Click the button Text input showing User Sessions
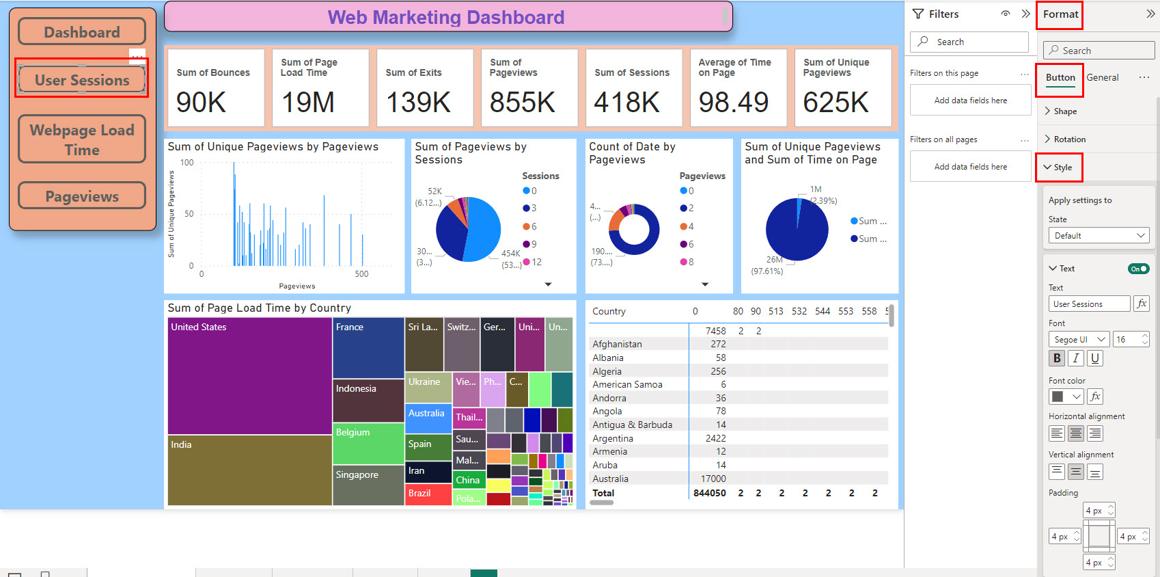 point(1089,304)
